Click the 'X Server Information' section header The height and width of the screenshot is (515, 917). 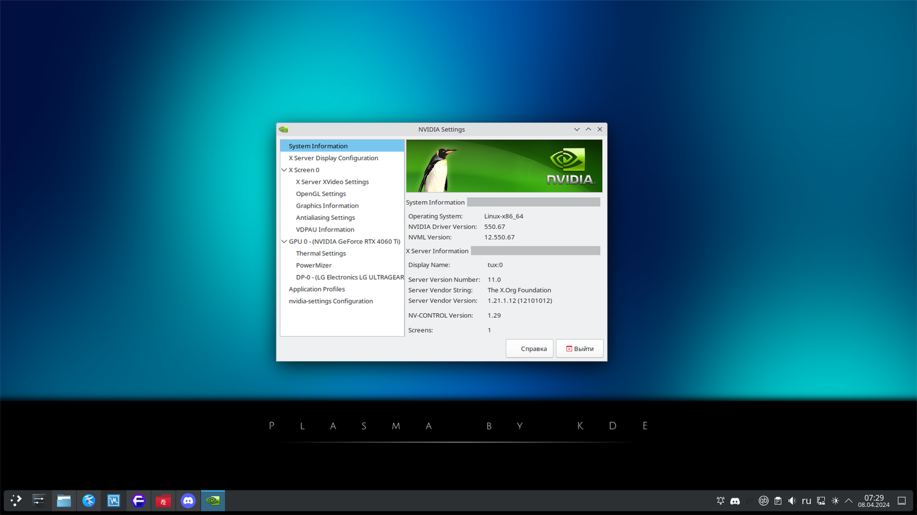coord(437,251)
